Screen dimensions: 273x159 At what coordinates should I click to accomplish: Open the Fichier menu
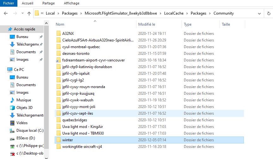point(9,3)
